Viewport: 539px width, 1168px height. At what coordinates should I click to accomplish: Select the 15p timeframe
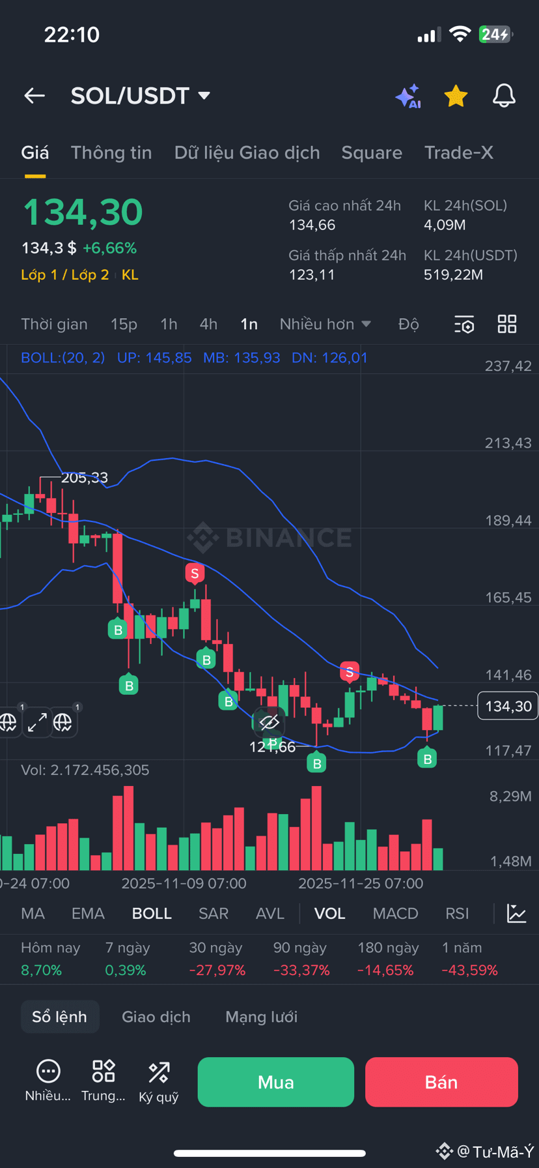pos(124,324)
